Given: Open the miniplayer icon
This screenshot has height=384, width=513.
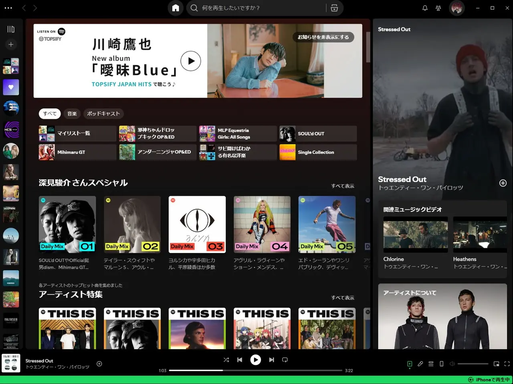Looking at the screenshot, I should pos(496,364).
